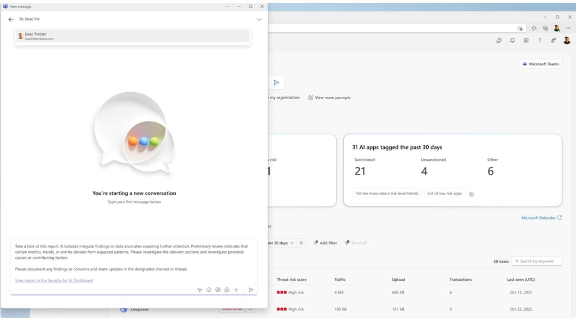The height and width of the screenshot is (320, 578).
Task: Open notifications via the bell icon
Action: [513, 41]
